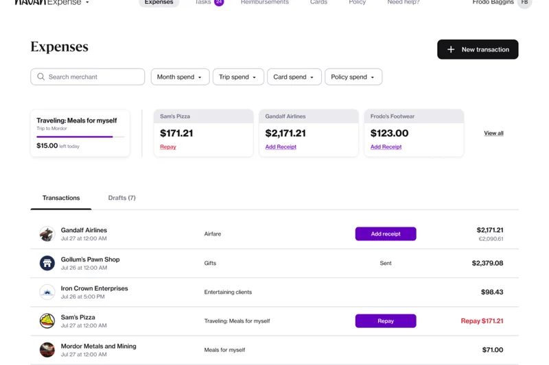Click the View all link
The height and width of the screenshot is (365, 549).
(x=493, y=133)
